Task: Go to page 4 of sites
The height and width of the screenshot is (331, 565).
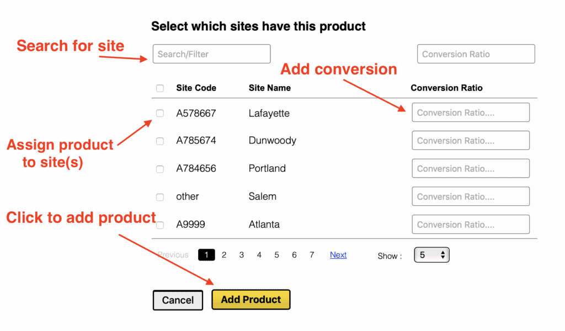Action: click(x=259, y=255)
